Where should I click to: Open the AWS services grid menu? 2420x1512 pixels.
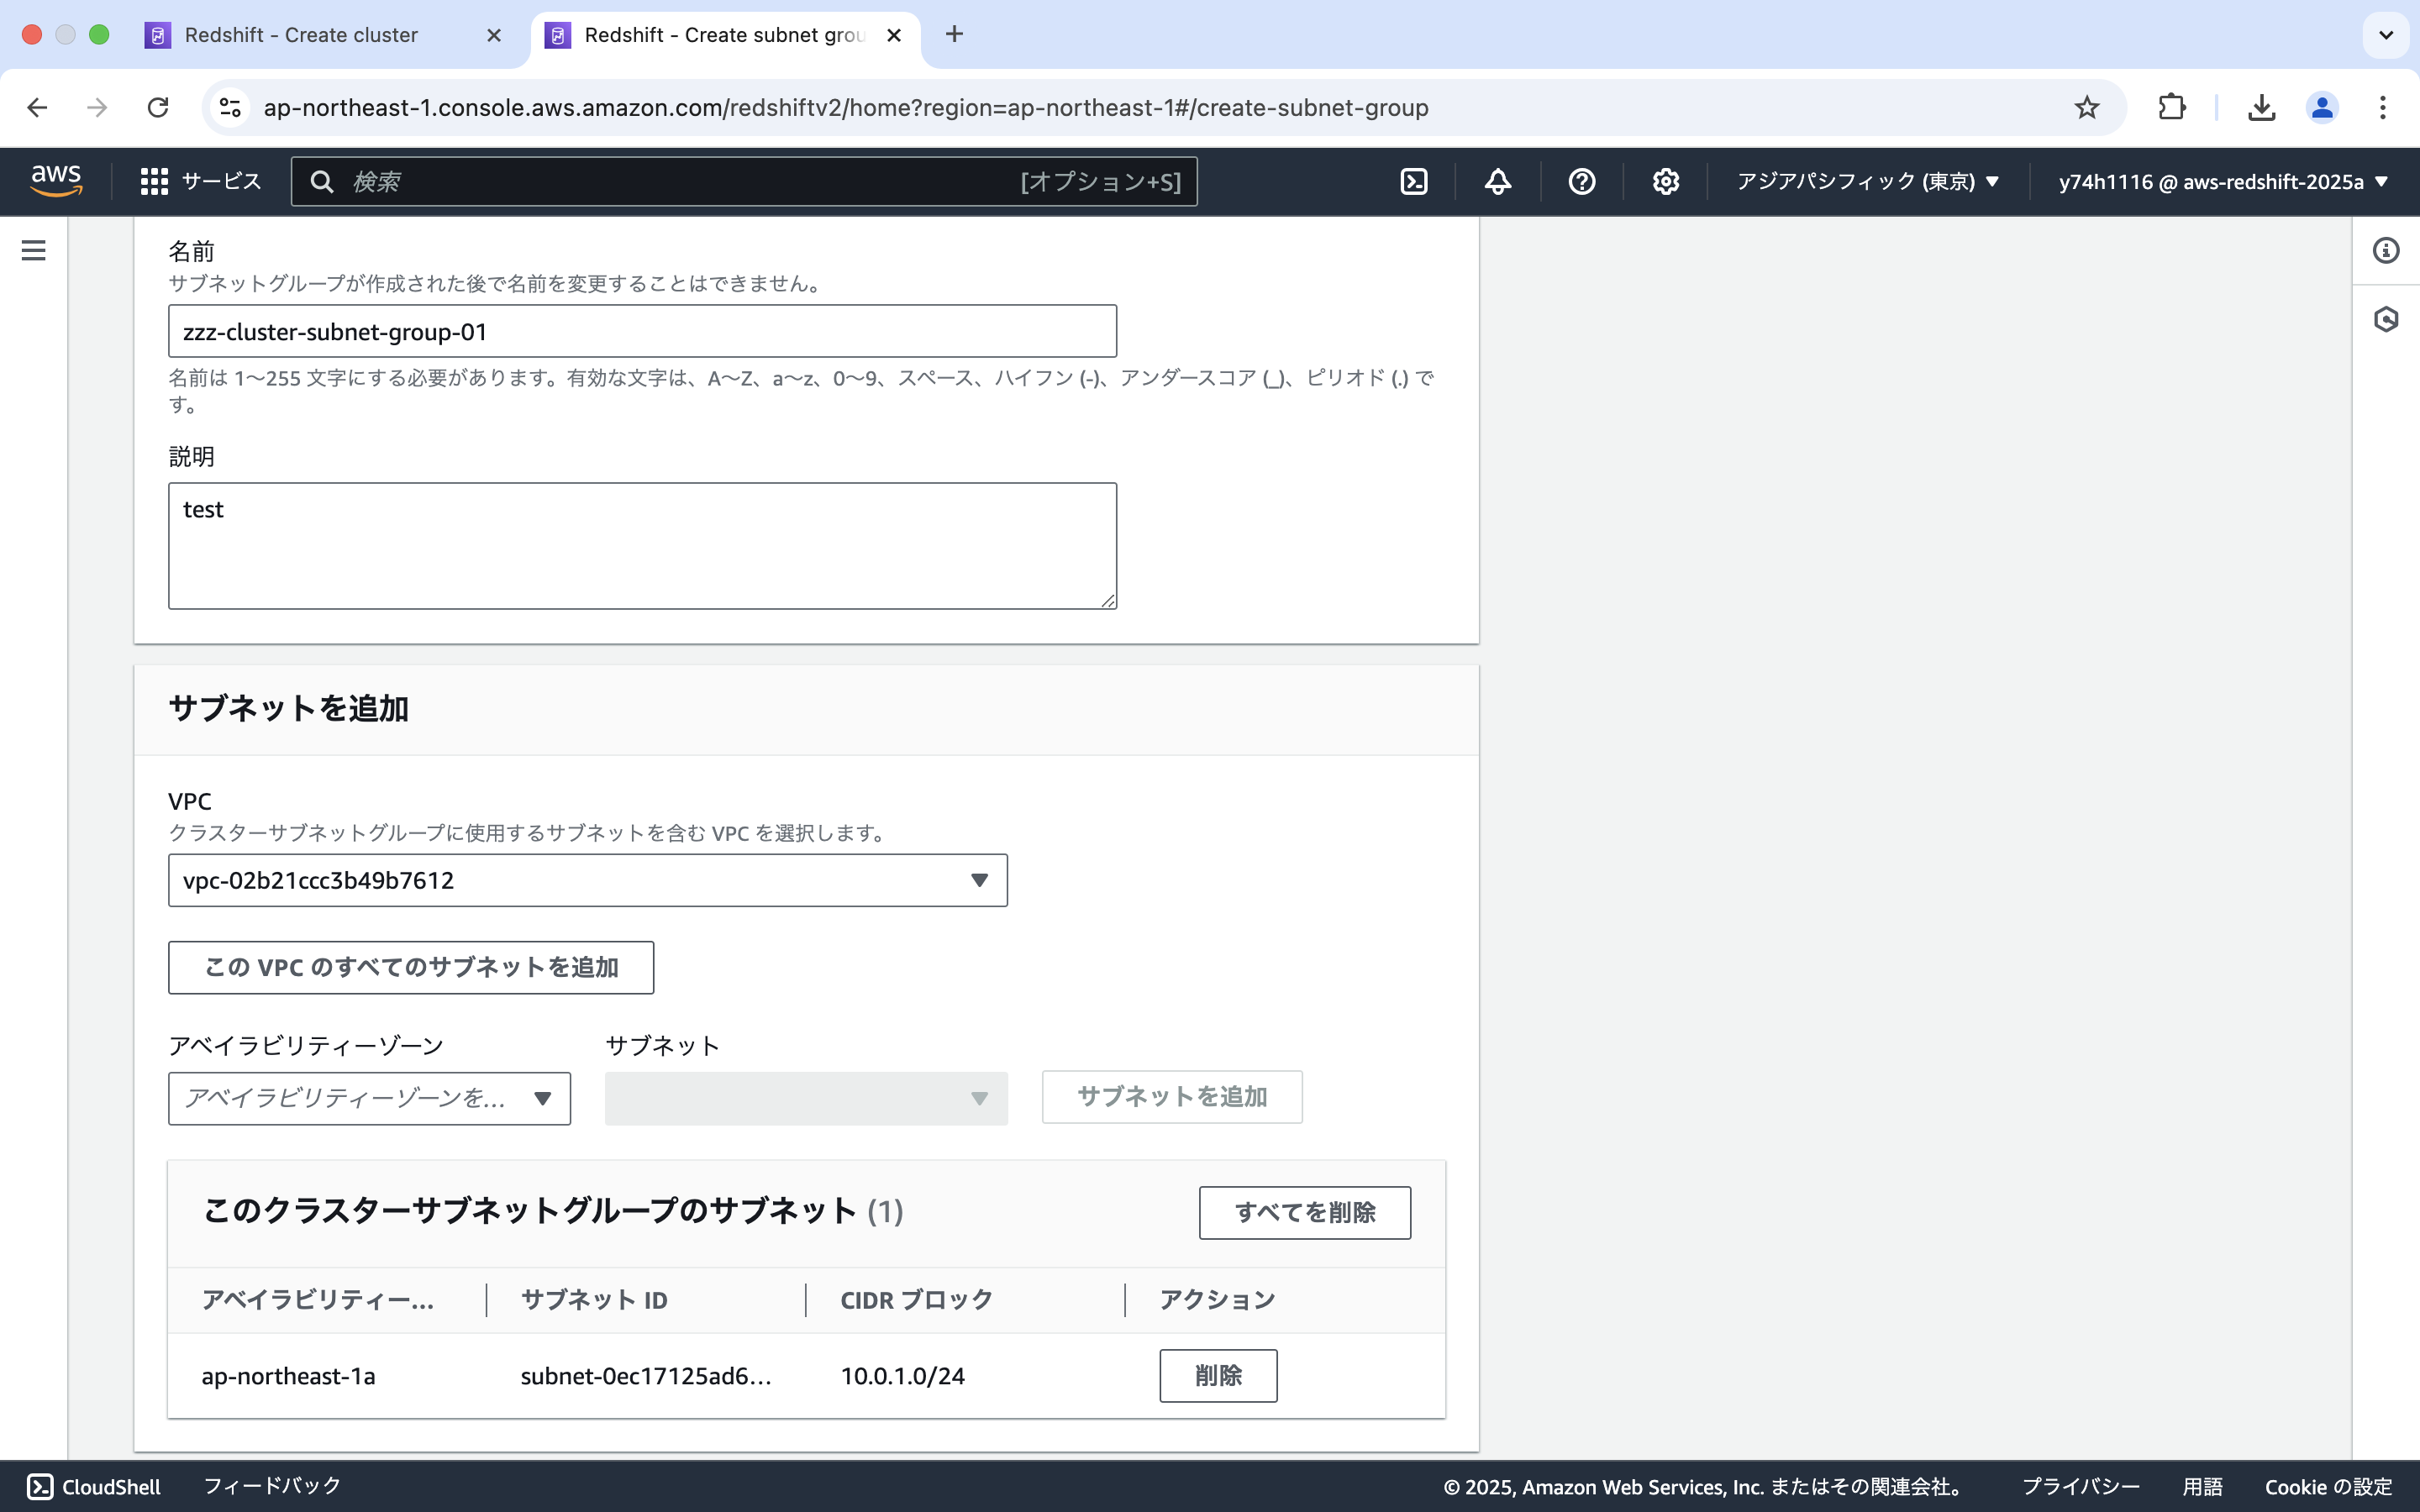pyautogui.click(x=154, y=181)
